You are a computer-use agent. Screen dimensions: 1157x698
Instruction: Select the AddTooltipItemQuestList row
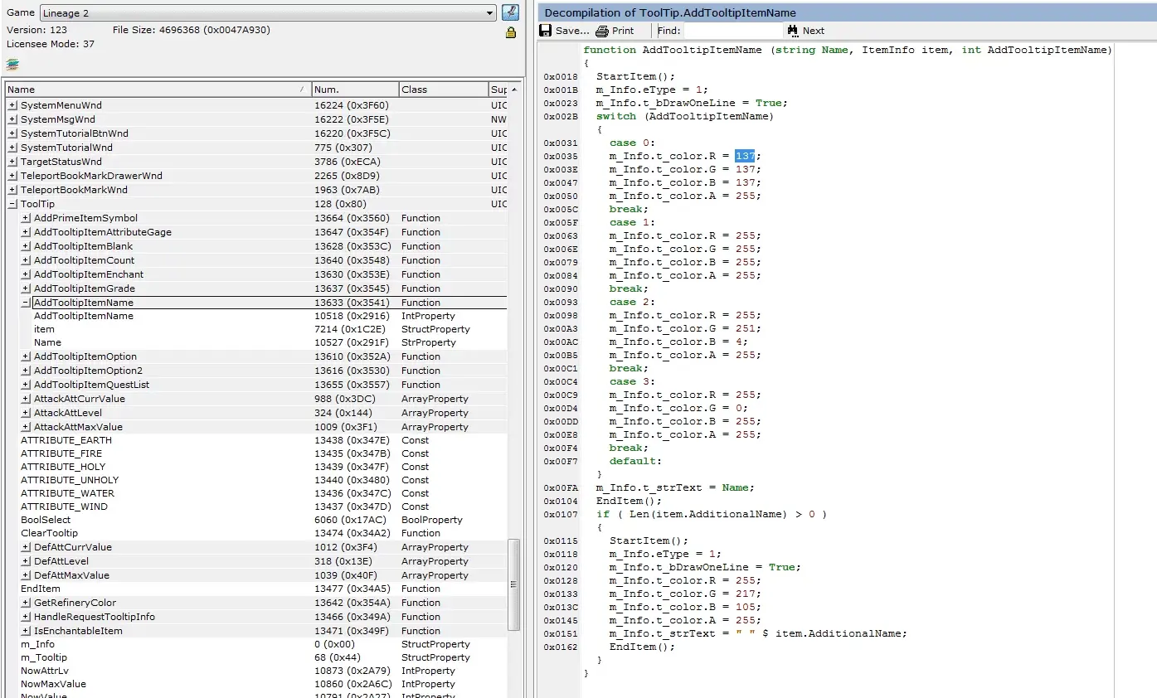point(256,385)
